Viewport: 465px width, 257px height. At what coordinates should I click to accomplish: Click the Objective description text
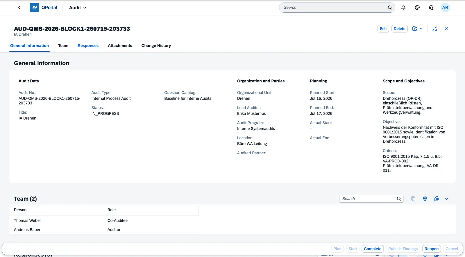(414, 134)
